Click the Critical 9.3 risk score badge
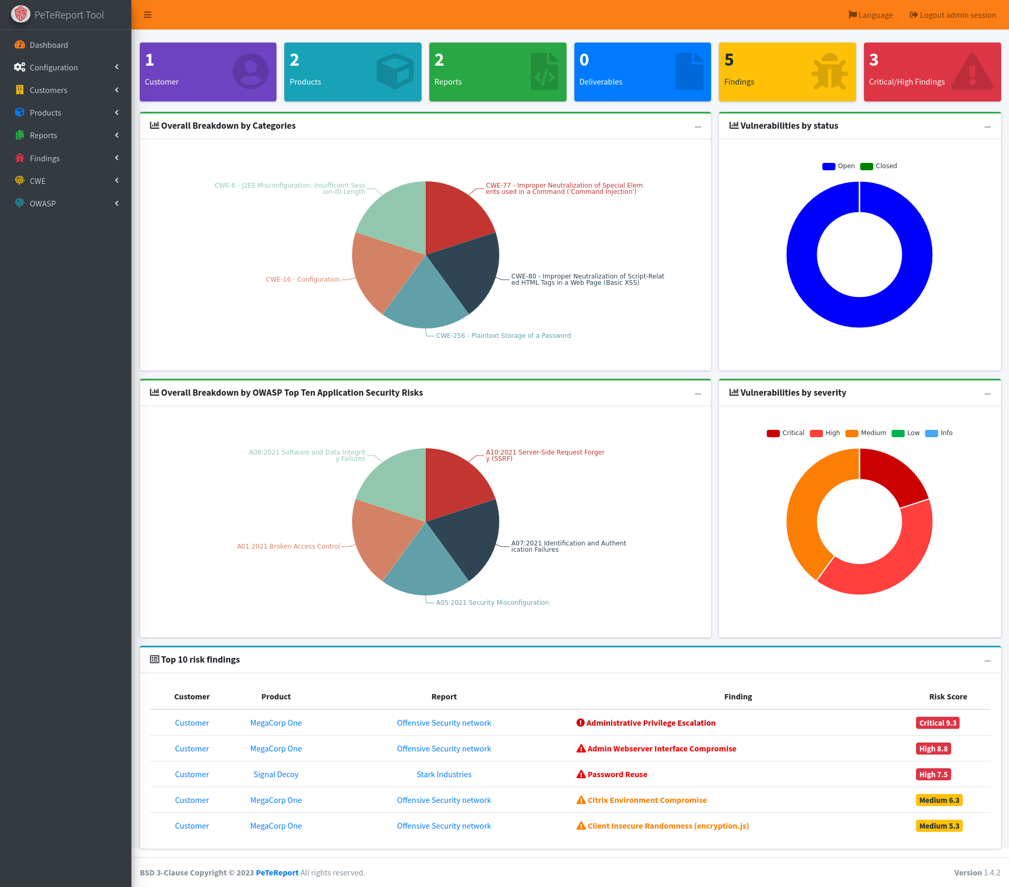The height and width of the screenshot is (887, 1009). (938, 723)
